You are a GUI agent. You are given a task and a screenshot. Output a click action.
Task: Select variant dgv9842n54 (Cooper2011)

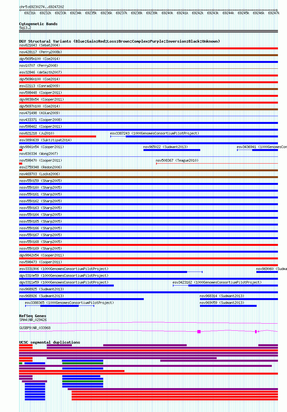tap(42, 255)
